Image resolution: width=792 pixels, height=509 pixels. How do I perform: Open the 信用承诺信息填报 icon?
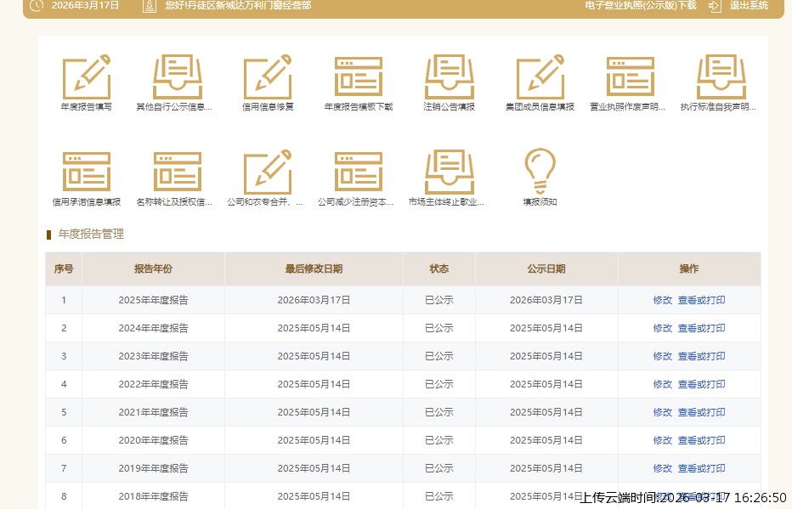click(86, 173)
